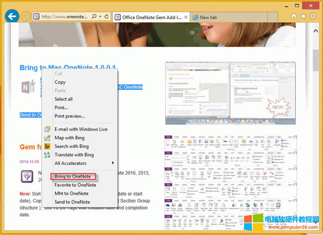This screenshot has width=323, height=235.
Task: Click the Refresh icon in address bar
Action: pyautogui.click(x=107, y=17)
